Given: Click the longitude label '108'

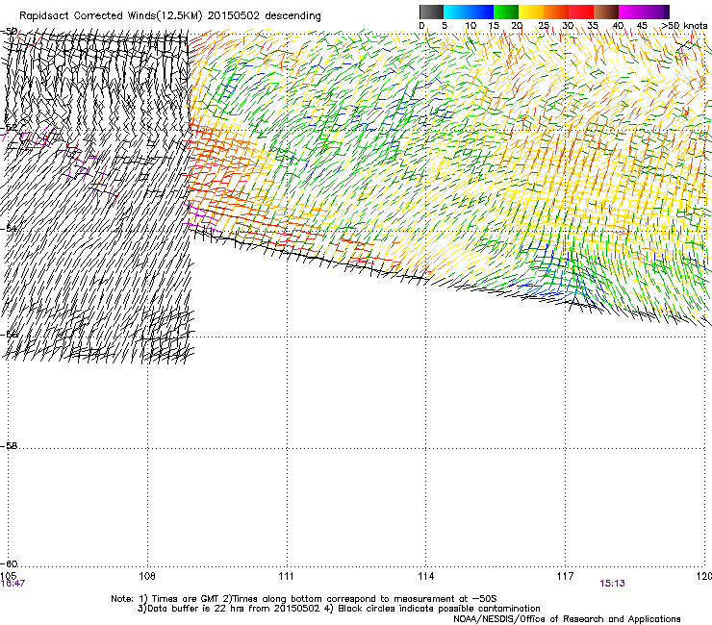Looking at the screenshot, I should (147, 576).
